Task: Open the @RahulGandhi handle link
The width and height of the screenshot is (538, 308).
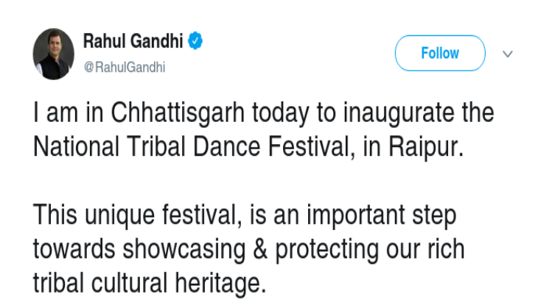Action: [x=125, y=67]
